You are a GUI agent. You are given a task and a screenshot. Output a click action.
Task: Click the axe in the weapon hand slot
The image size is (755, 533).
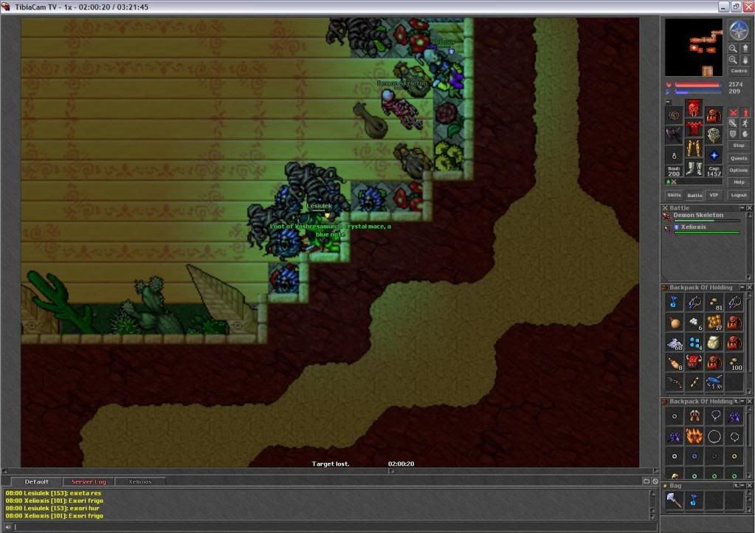[x=674, y=135]
